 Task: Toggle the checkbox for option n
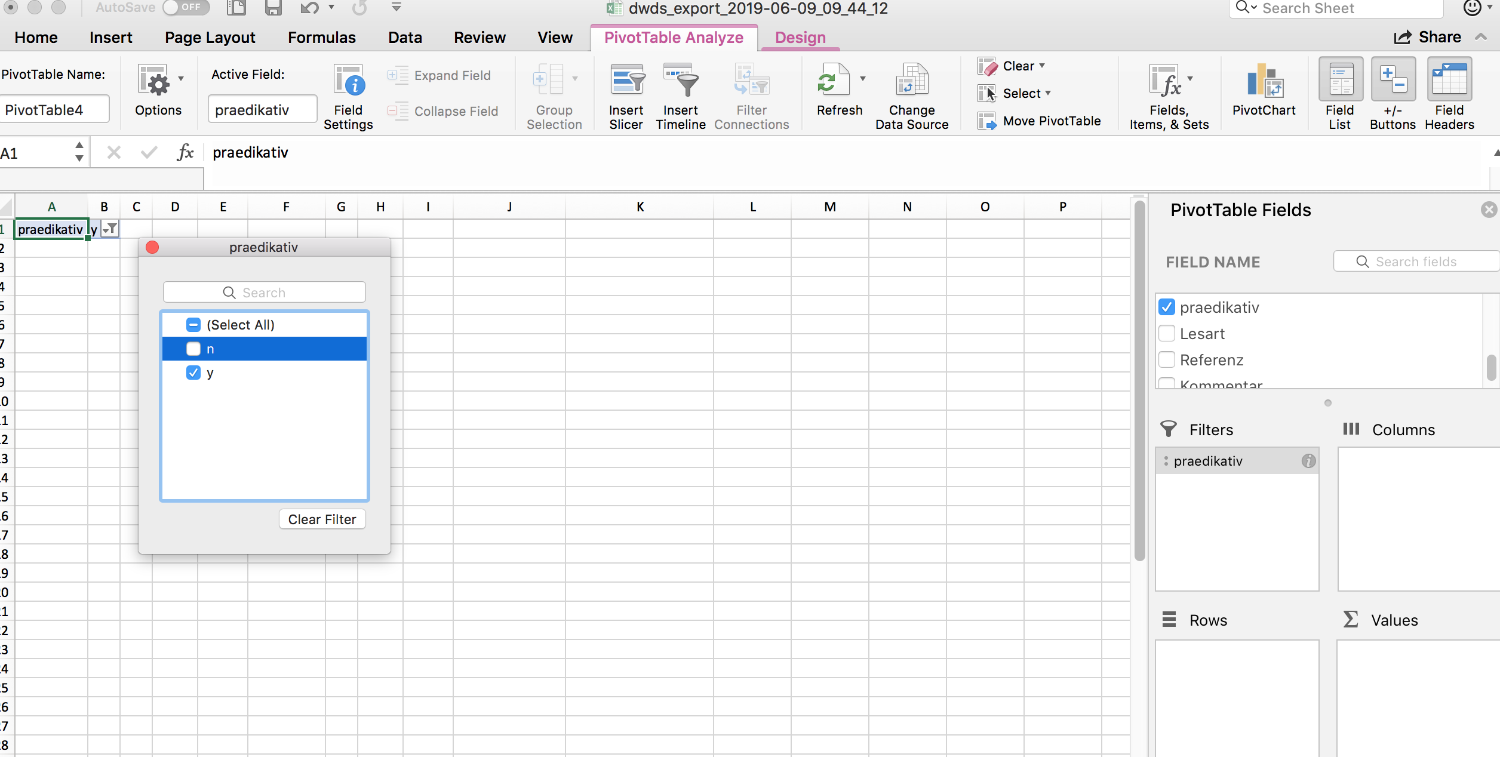point(193,349)
